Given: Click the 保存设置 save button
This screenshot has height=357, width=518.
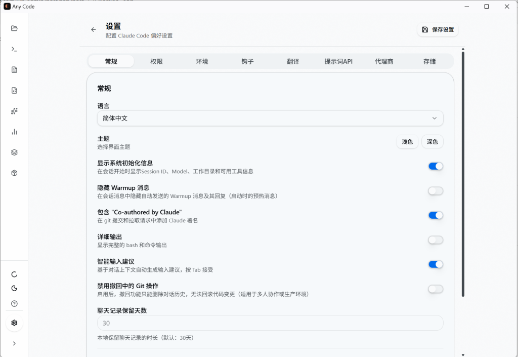Looking at the screenshot, I should coord(437,29).
